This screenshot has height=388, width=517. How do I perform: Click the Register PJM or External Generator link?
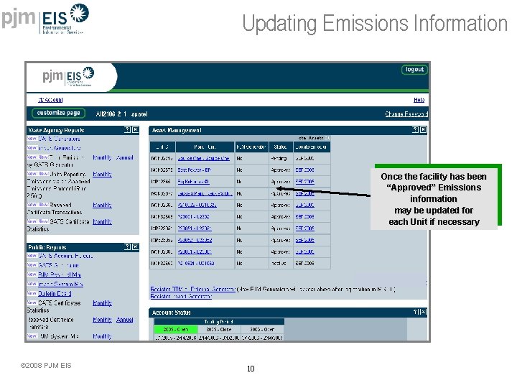[193, 290]
